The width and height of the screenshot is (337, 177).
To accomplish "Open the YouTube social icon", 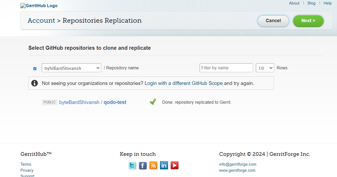I will click(x=175, y=166).
